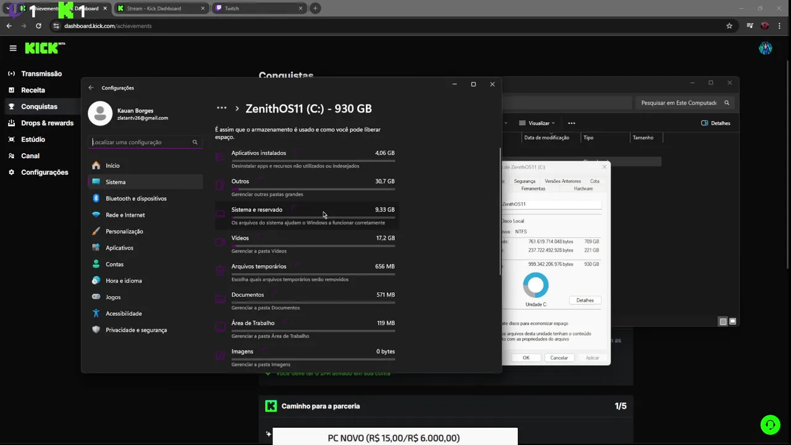Open Aplicativos settings page
The image size is (791, 445).
click(x=145, y=247)
